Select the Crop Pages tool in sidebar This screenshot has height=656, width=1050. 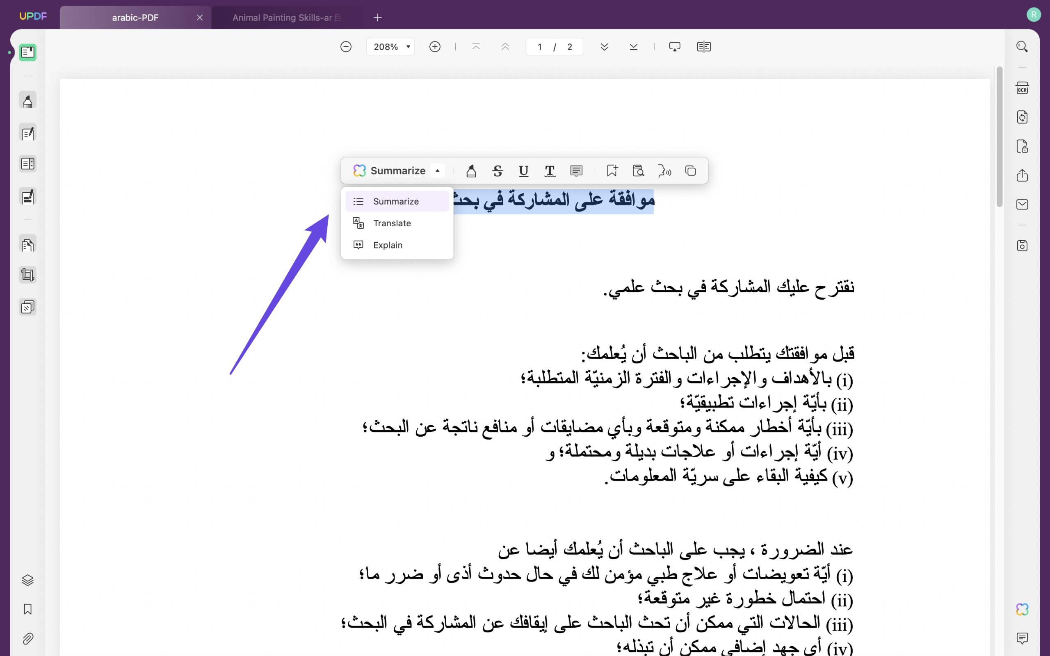click(28, 275)
